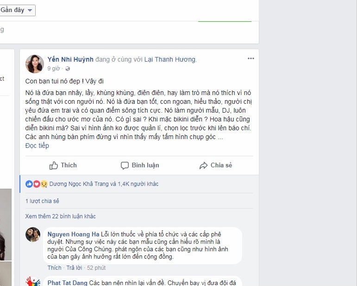This screenshot has width=357, height=286.
Task: Like Nguyen Hoang Ha's comment via Thích
Action: [55, 268]
